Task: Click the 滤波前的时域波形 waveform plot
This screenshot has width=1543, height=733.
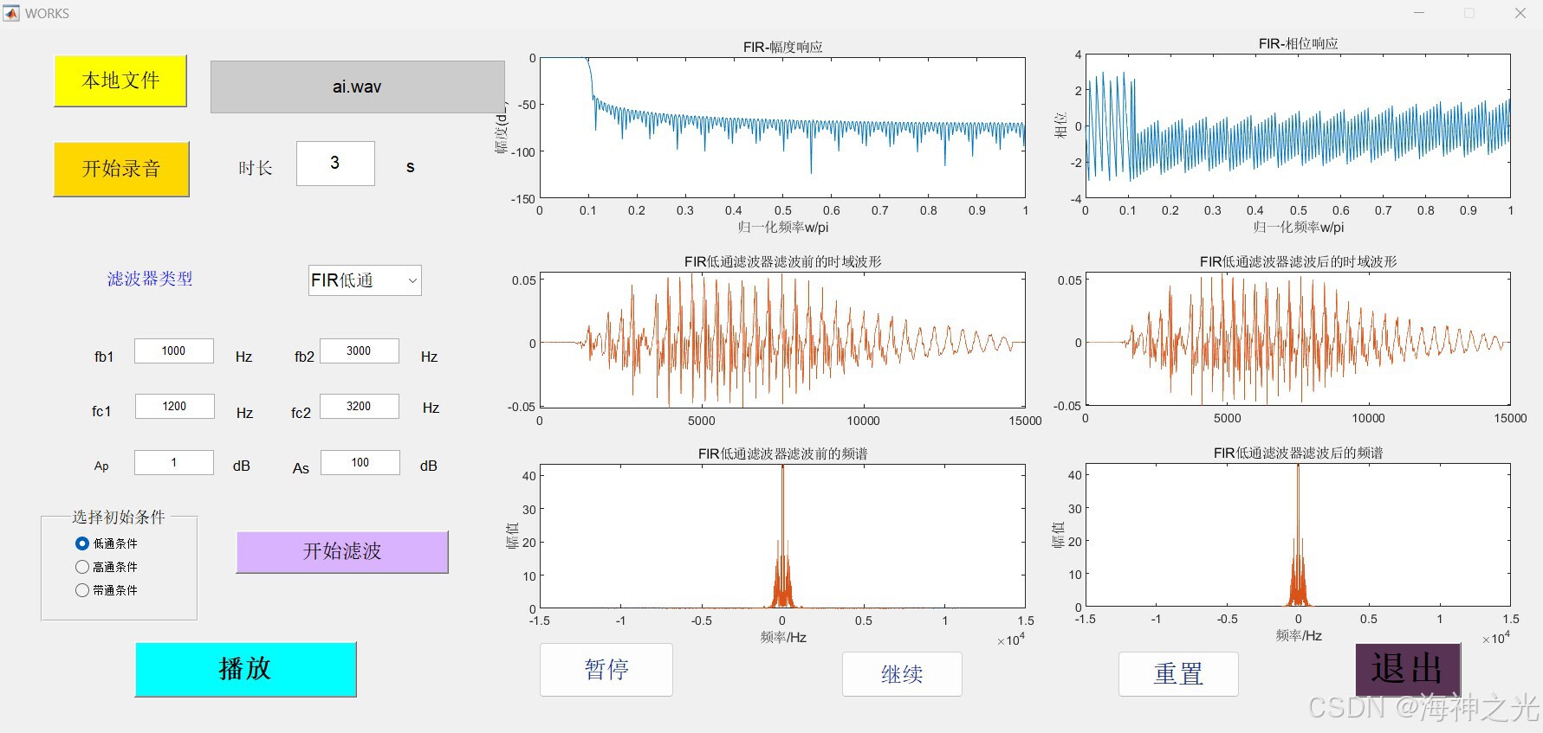Action: click(x=782, y=340)
